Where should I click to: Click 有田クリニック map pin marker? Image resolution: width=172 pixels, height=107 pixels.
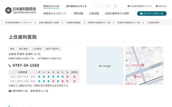[x=135, y=77]
